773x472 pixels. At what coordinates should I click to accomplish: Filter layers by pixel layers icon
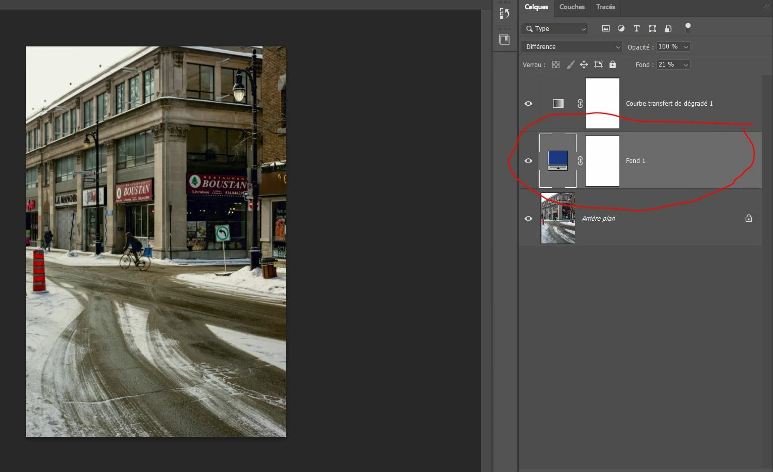pyautogui.click(x=606, y=29)
